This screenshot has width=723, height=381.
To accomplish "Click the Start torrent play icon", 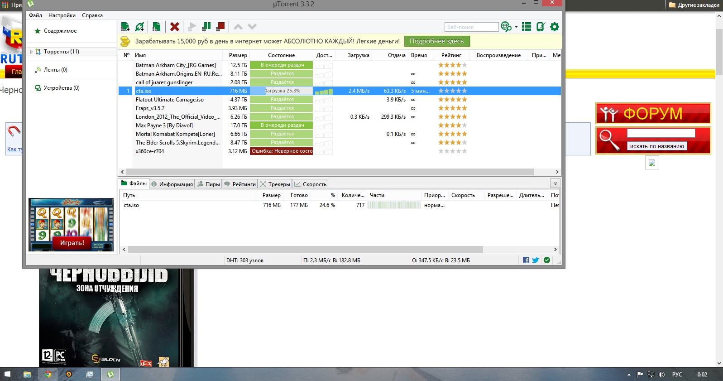I will pyautogui.click(x=192, y=27).
